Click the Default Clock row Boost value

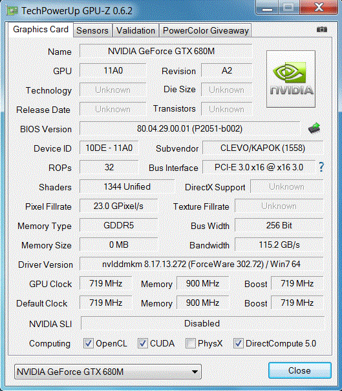click(x=297, y=303)
